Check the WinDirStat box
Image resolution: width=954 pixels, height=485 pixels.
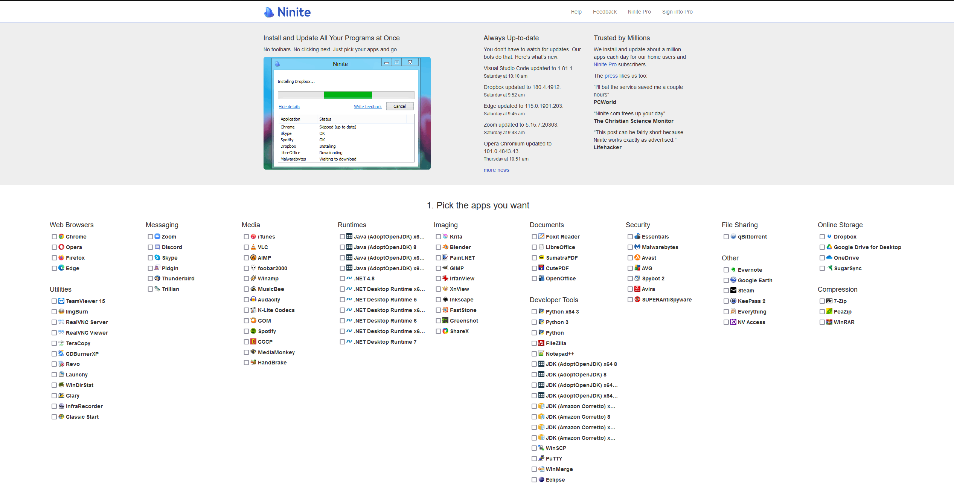[54, 385]
